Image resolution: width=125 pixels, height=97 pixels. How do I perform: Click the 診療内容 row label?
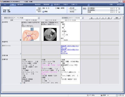click(x=5, y=59)
